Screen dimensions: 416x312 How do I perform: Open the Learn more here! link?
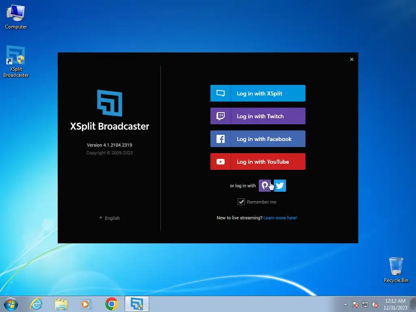point(280,218)
